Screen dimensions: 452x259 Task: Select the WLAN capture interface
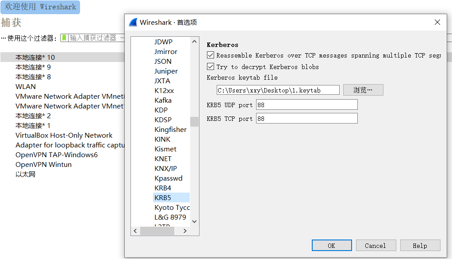[x=26, y=86]
